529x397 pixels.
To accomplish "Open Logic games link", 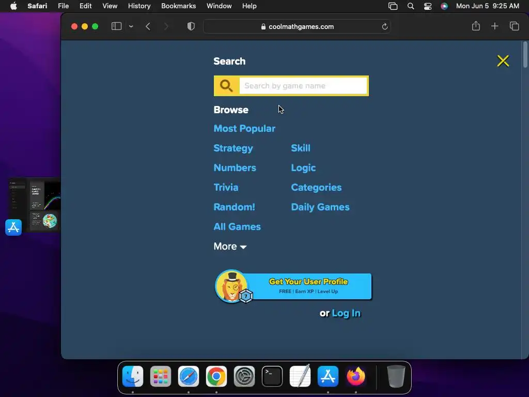I will tap(303, 168).
